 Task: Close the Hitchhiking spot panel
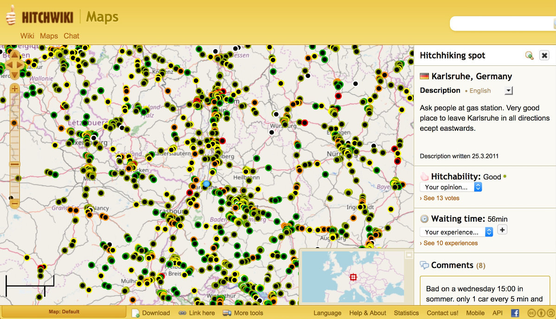544,56
